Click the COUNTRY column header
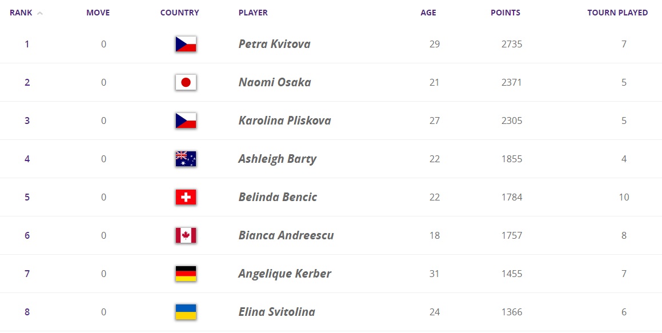The height and width of the screenshot is (333, 662). click(179, 13)
